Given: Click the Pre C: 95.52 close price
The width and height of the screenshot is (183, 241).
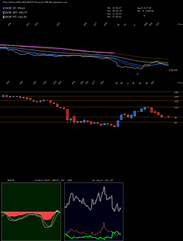Looking at the screenshot, I should click(x=114, y=17).
